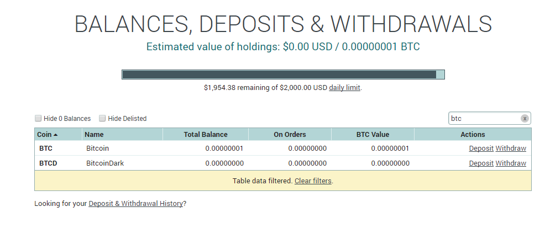Enable Hide 0 Balances checkbox
This screenshot has width=545, height=228.
coord(38,118)
